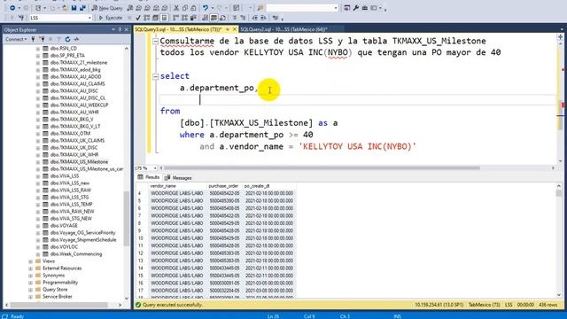Select dbo.TKMAXX_AU_CLAIMS table

[77, 83]
